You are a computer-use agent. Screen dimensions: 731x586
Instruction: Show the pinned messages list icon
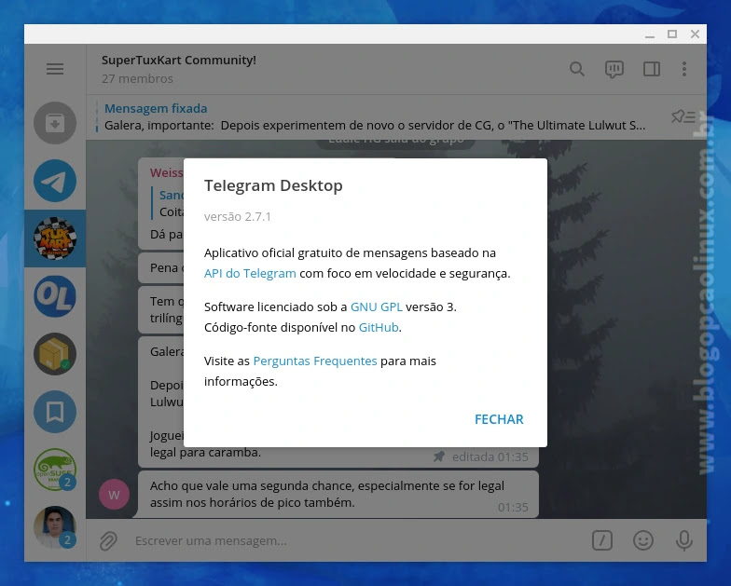[683, 116]
